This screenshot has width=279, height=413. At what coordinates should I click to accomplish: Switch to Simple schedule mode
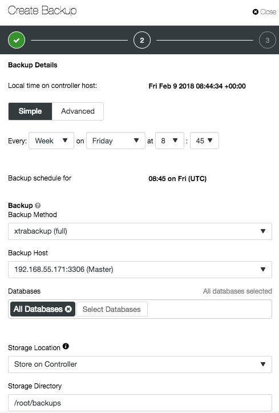pos(30,111)
